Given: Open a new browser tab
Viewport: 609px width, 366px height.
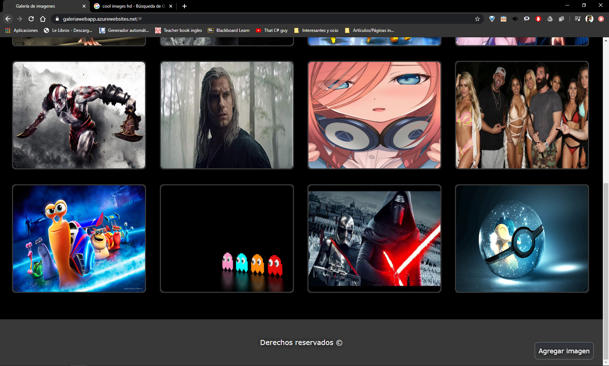Looking at the screenshot, I should click(x=185, y=6).
